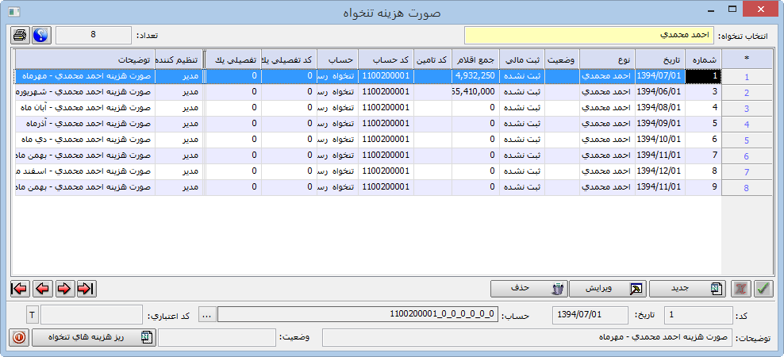Click the جمع اقلام column header
Image resolution: width=784 pixels, height=357 pixels.
(x=475, y=60)
